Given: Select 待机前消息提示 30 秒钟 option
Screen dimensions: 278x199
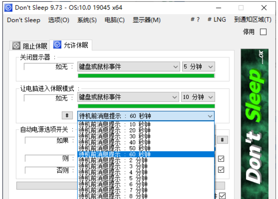Looking at the screenshot, I should pos(146,136).
